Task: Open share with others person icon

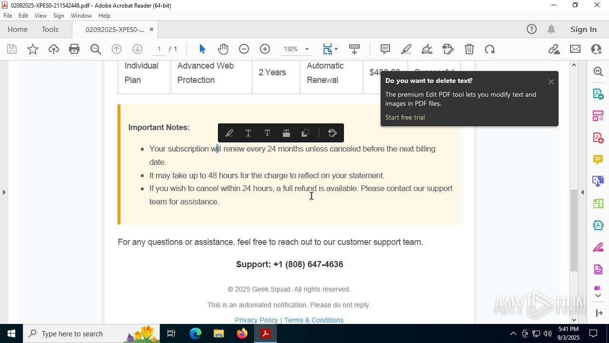Action: pyautogui.click(x=596, y=49)
